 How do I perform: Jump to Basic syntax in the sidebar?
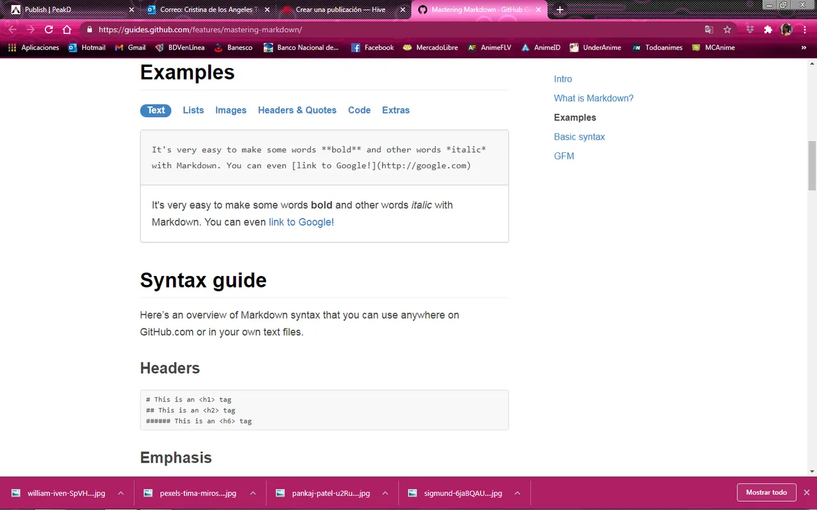[x=580, y=136]
